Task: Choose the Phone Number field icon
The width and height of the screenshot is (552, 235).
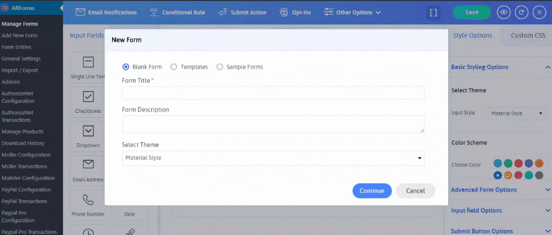Action: click(x=88, y=200)
